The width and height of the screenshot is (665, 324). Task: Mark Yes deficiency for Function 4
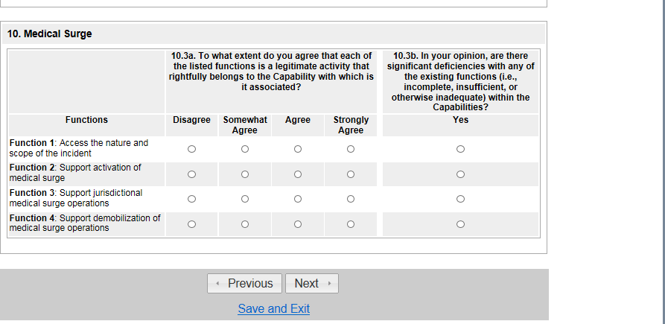[461, 224]
